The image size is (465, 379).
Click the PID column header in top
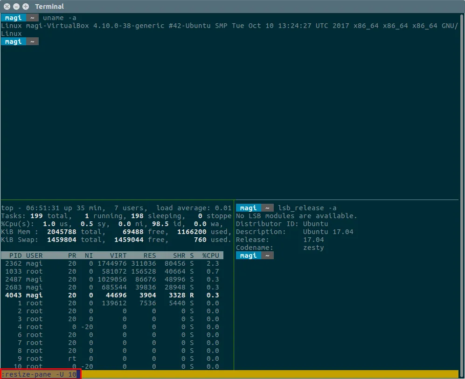tap(16, 255)
